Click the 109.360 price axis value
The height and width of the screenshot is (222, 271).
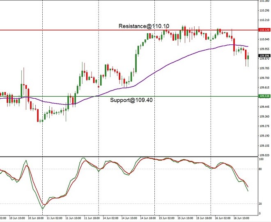264,116
